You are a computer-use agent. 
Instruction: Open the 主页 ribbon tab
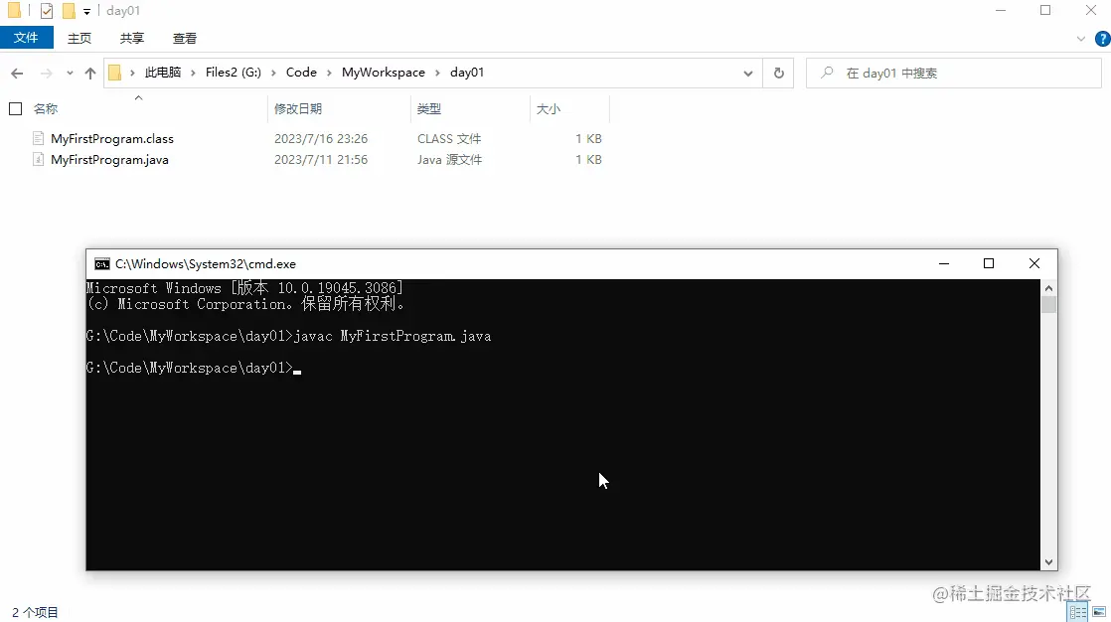tap(79, 39)
